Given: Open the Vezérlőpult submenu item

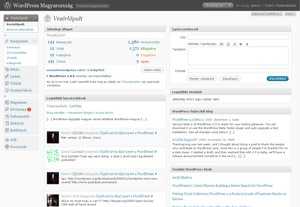Looking at the screenshot, I should coord(15,25).
